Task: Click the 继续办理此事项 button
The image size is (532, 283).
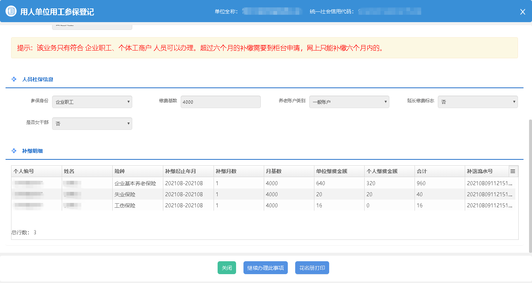Action: coord(265,268)
